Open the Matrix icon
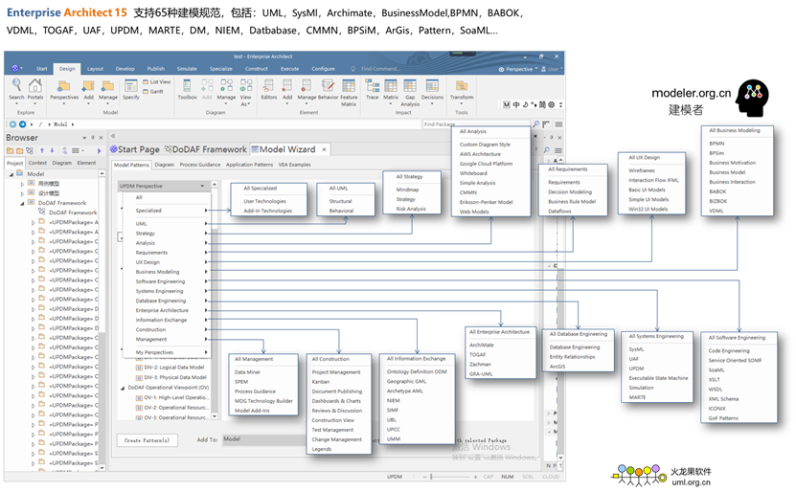Image resolution: width=796 pixels, height=492 pixels. coord(391,91)
